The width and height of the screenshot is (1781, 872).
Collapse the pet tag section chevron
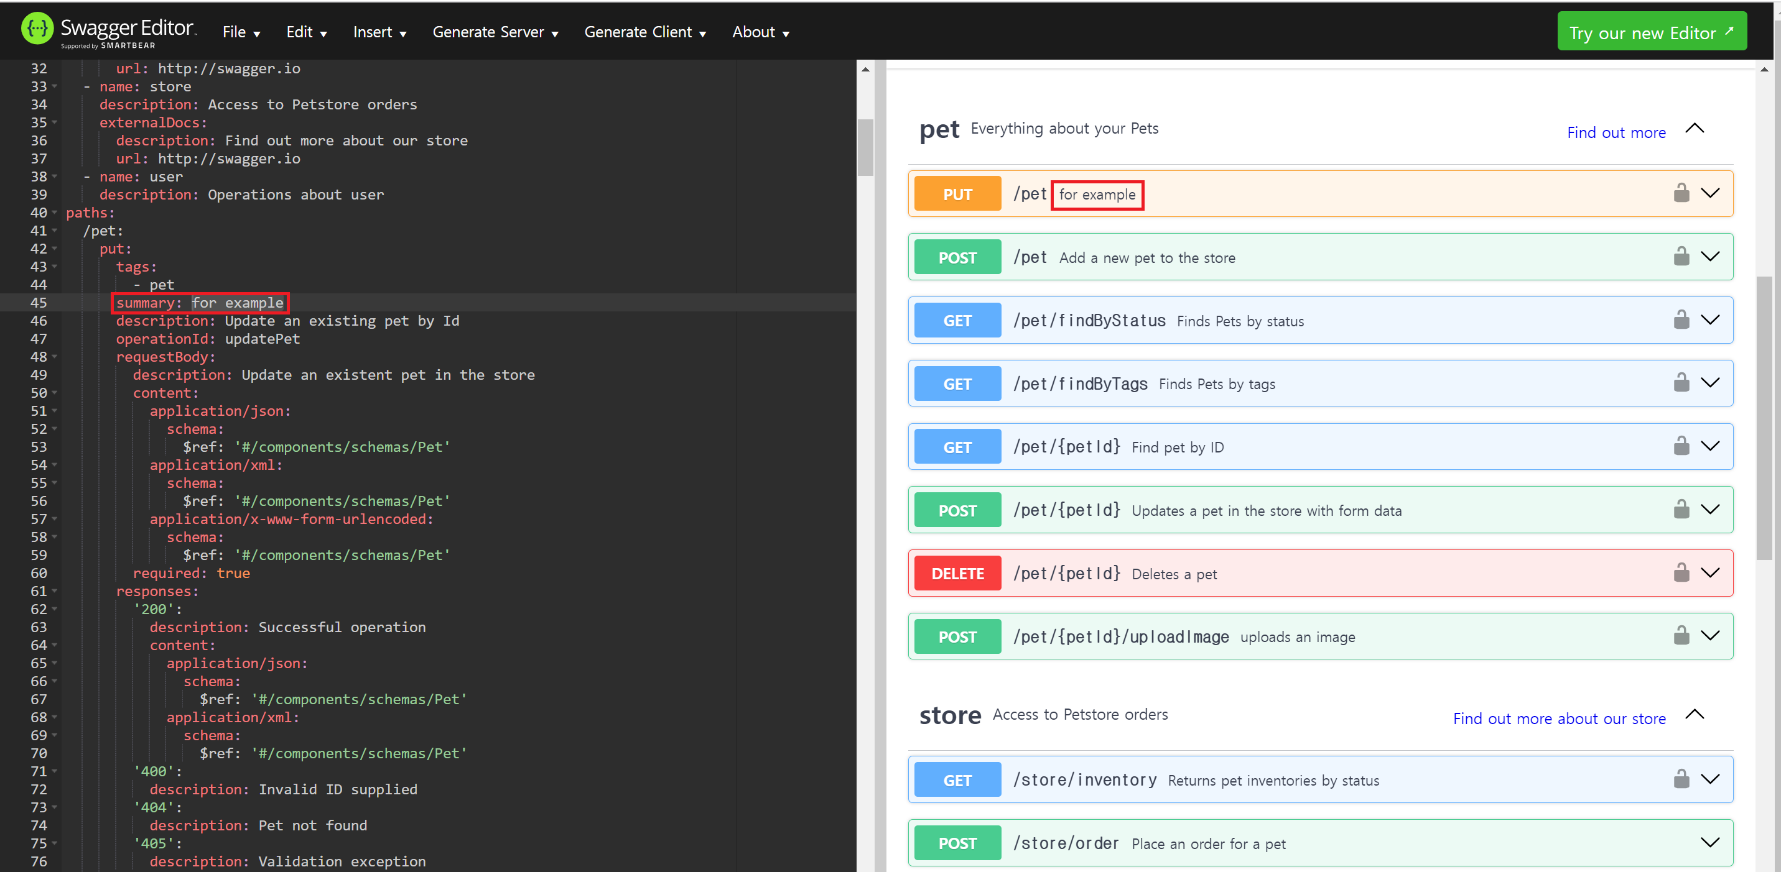1694,129
